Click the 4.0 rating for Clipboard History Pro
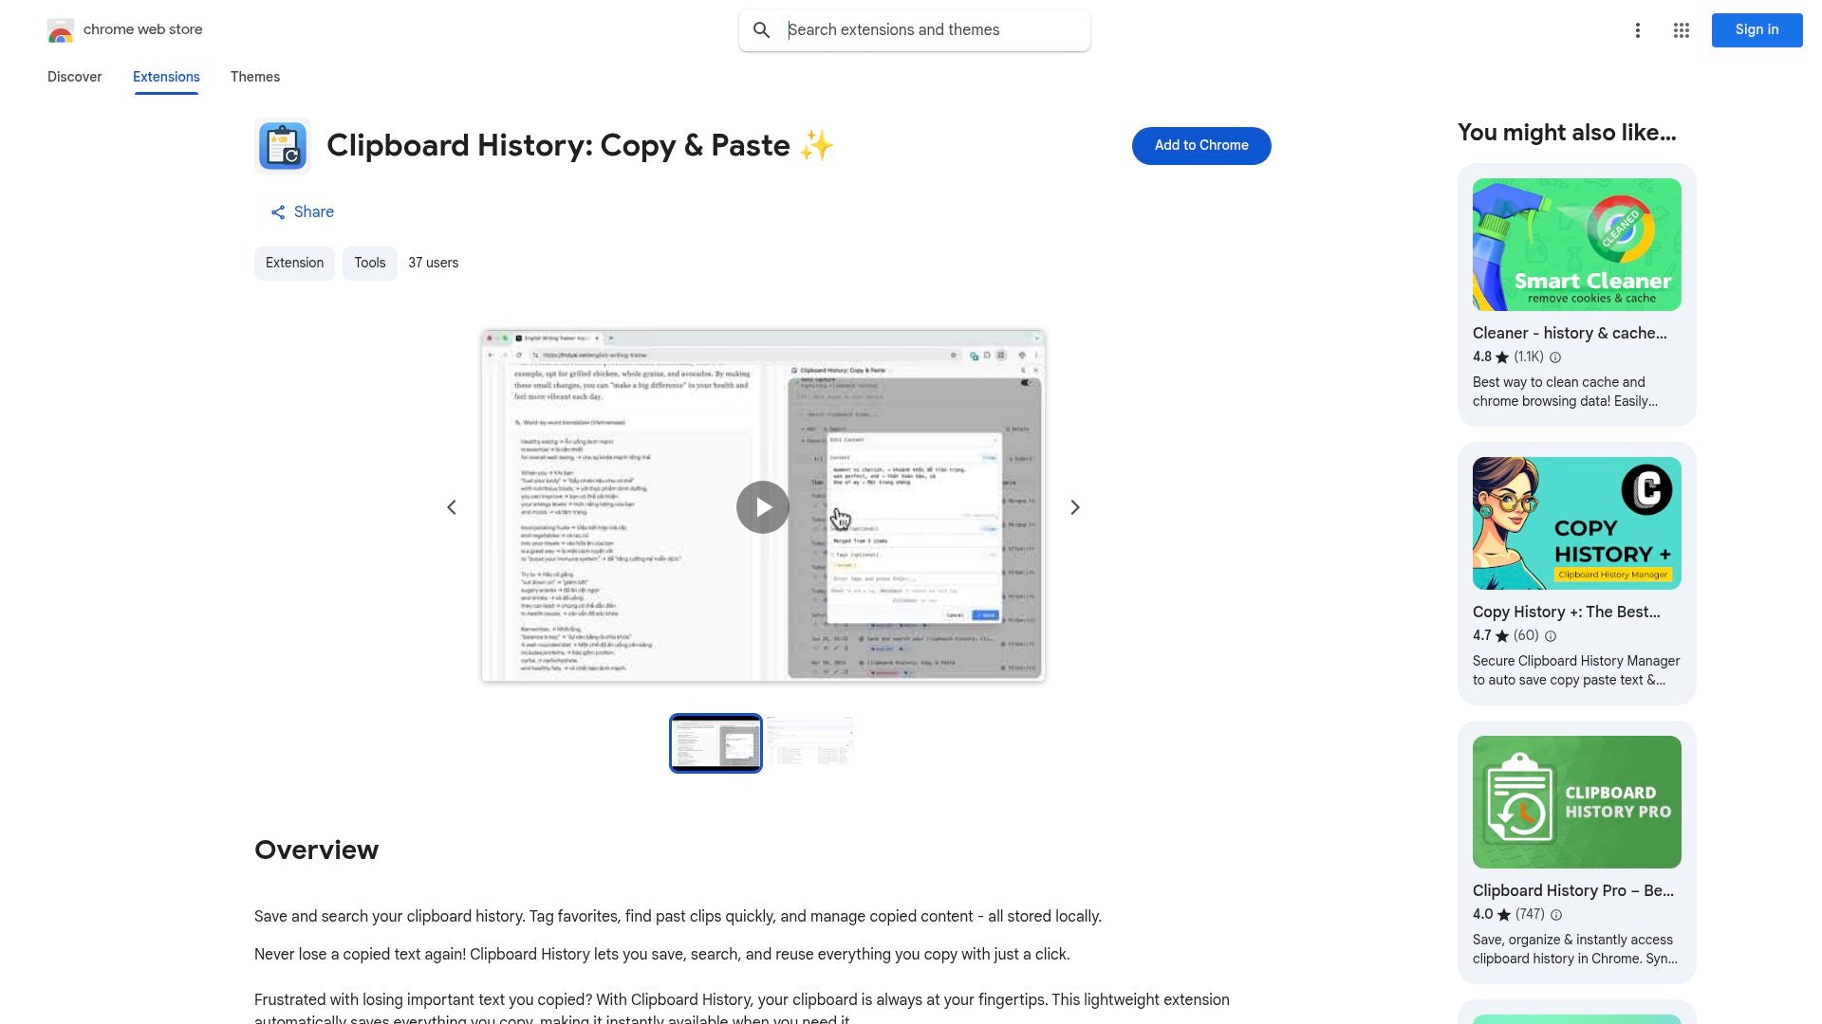 click(x=1482, y=915)
